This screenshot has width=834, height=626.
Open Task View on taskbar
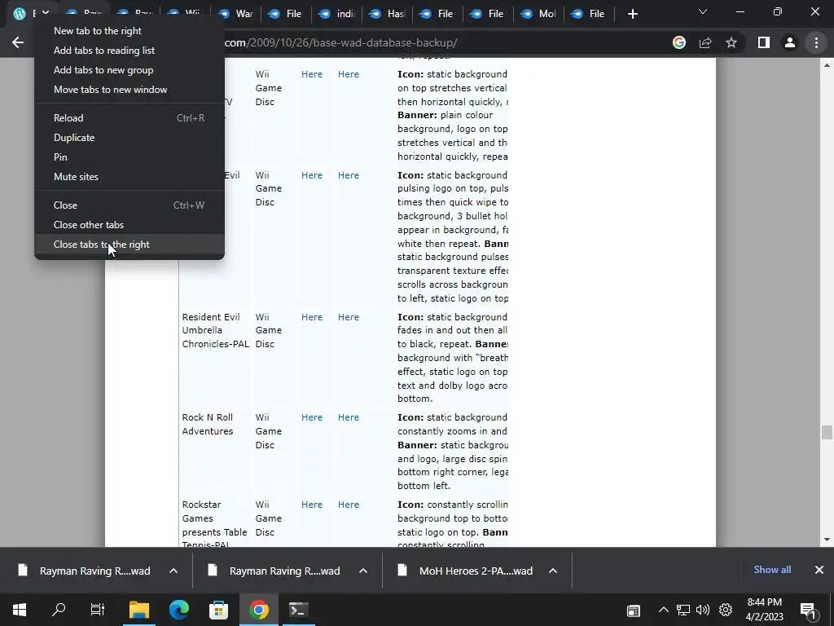pos(98,610)
